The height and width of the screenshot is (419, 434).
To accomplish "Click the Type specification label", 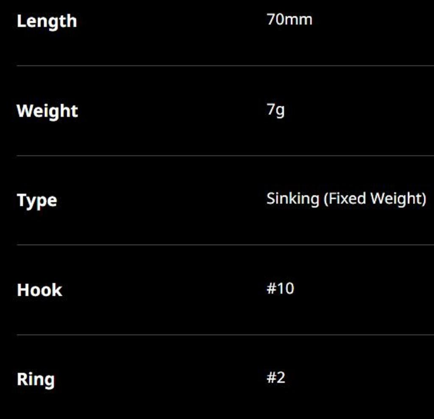I will point(36,200).
